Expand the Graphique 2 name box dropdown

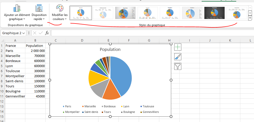point(24,33)
